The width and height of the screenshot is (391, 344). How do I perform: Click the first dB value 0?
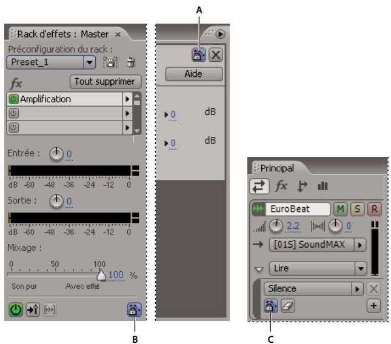173,114
